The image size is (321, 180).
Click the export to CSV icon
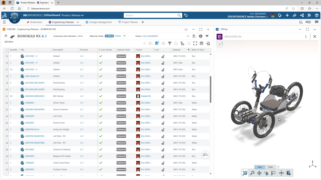(208, 43)
